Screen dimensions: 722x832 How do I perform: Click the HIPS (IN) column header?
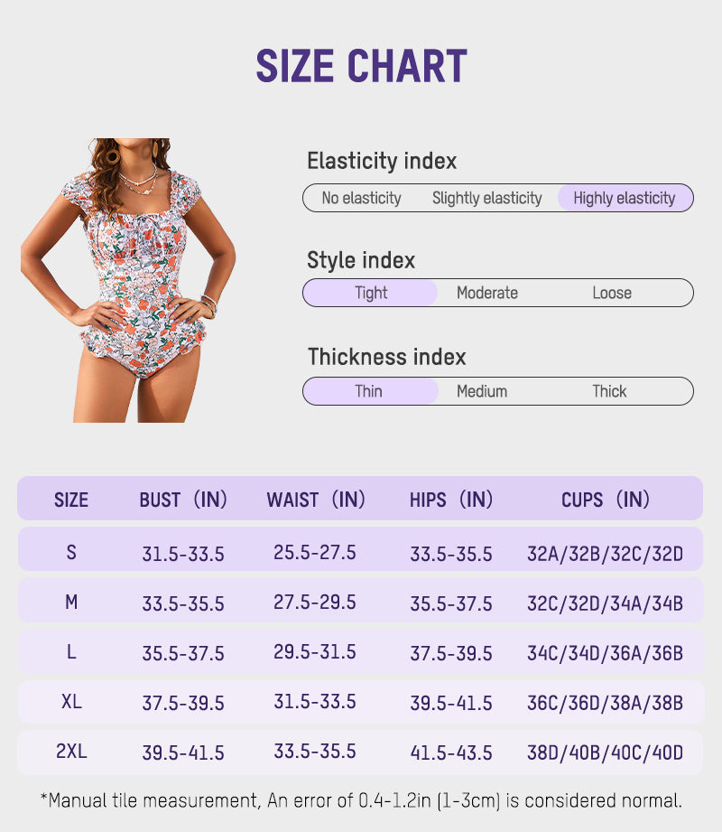pyautogui.click(x=451, y=500)
